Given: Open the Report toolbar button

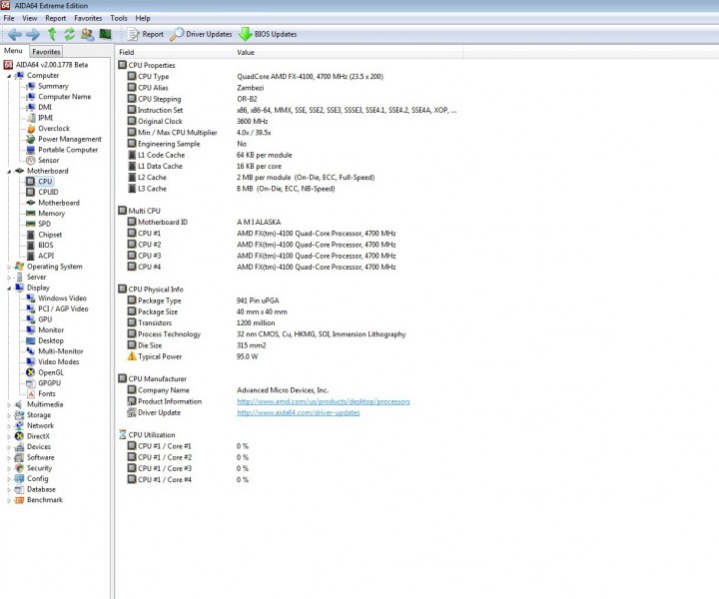Looking at the screenshot, I should click(146, 34).
